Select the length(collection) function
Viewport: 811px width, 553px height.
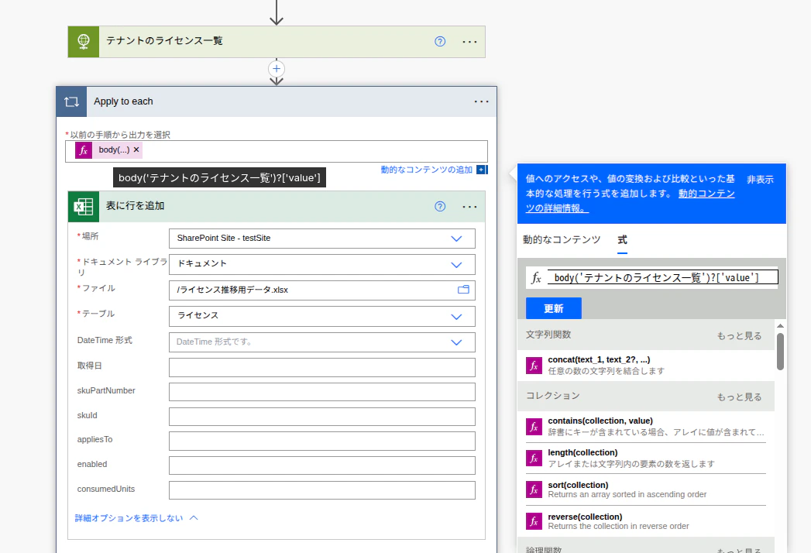(x=646, y=459)
